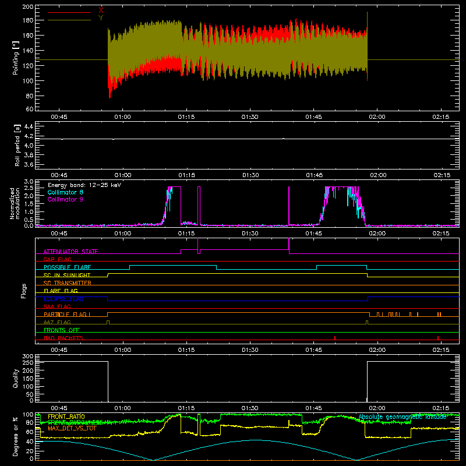Click the BAD_PACKETS spike near 01:50
Viewport: 466px width, 466px height.
[335, 338]
